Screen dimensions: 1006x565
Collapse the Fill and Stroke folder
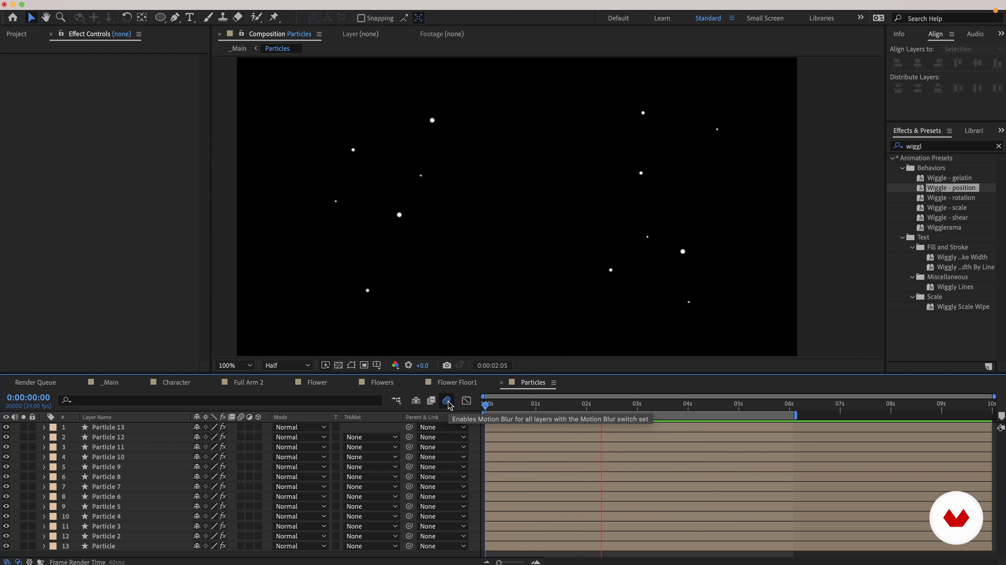coord(912,247)
